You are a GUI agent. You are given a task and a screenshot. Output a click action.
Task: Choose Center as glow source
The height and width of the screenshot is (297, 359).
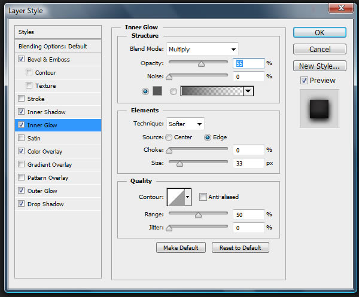pyautogui.click(x=169, y=137)
